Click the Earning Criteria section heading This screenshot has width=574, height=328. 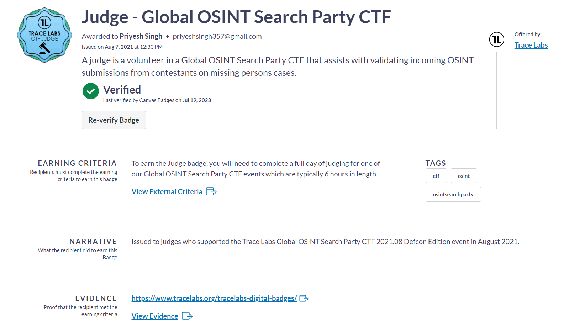click(x=78, y=163)
